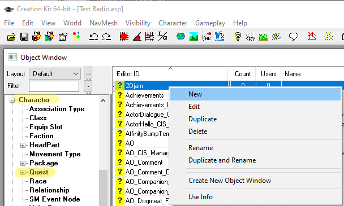This screenshot has height=206, width=344.
Task: Sort by the Count column header
Action: click(243, 74)
